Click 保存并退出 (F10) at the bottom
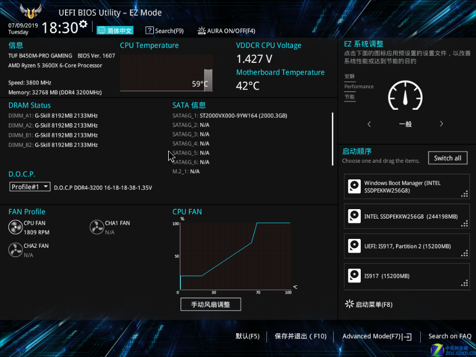The image size is (476, 357). tap(301, 337)
